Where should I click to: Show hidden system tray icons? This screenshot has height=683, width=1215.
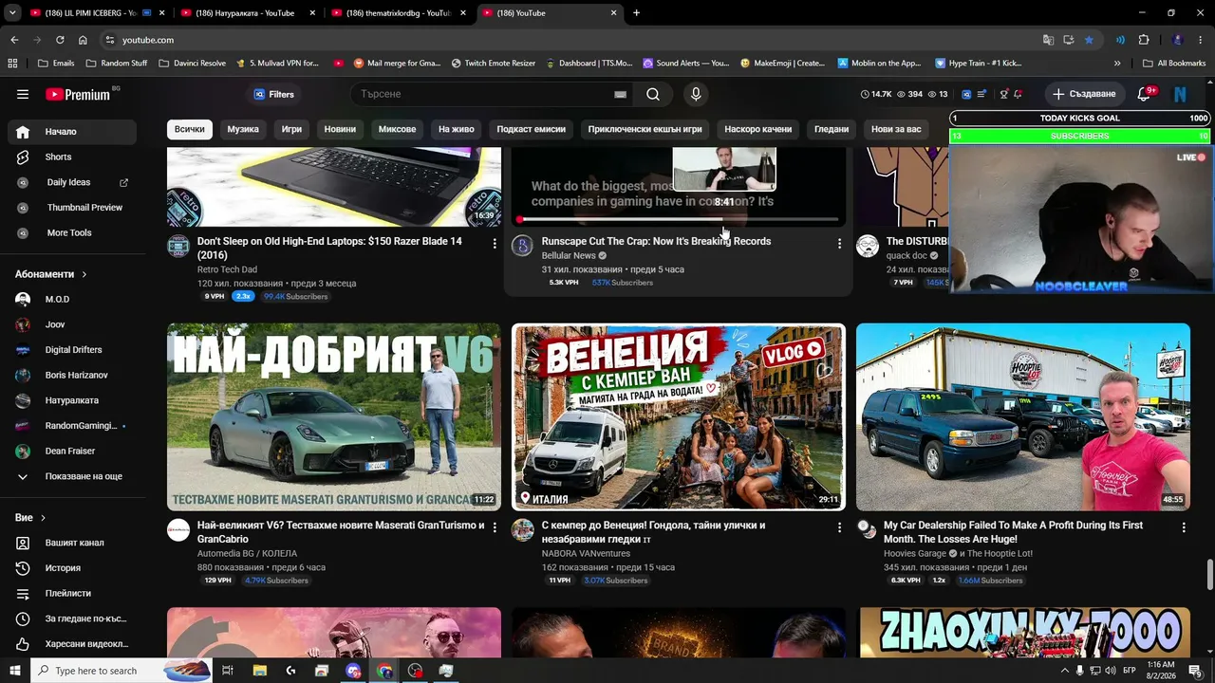[1065, 671]
